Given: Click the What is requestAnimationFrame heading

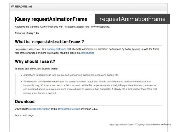Looking at the screenshot, I should click(x=49, y=42).
